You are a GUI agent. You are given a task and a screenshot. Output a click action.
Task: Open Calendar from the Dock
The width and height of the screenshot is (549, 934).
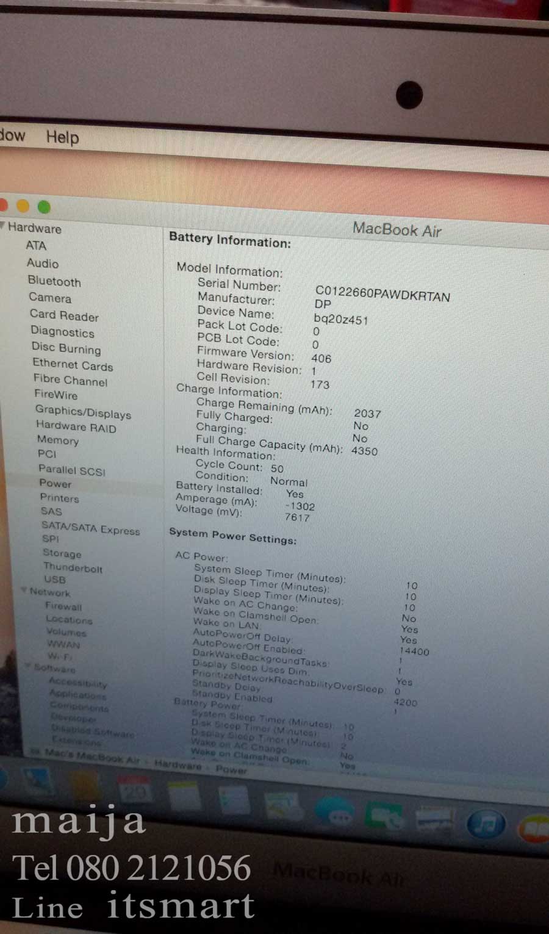coord(134,791)
